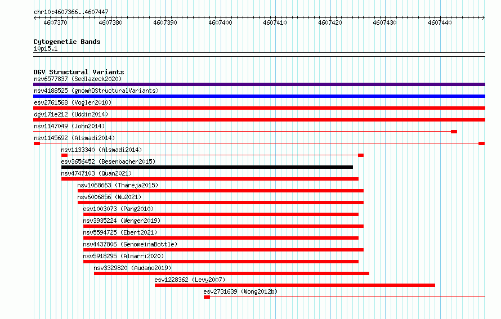501x319 pixels.
Task: Click the red bar under dgv171e212
Action: [x=259, y=120]
